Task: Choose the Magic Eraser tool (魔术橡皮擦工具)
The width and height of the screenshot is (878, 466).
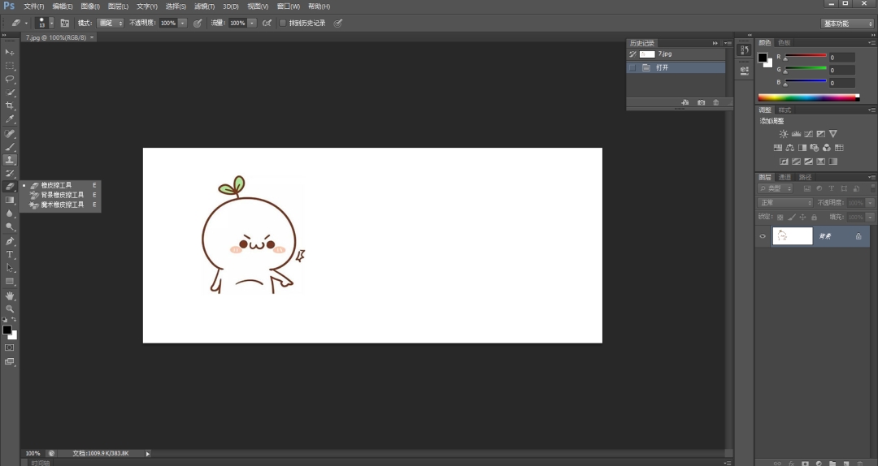Action: 63,205
